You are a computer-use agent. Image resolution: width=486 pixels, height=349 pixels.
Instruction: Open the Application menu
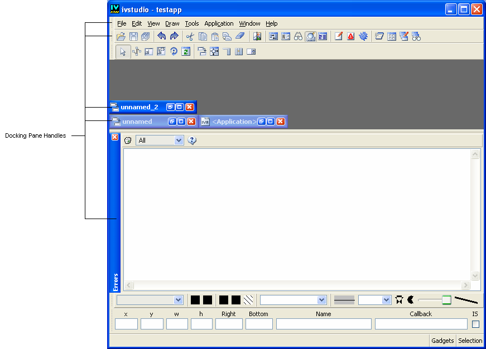click(x=219, y=23)
